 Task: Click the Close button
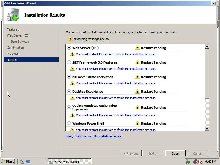tap(175, 153)
